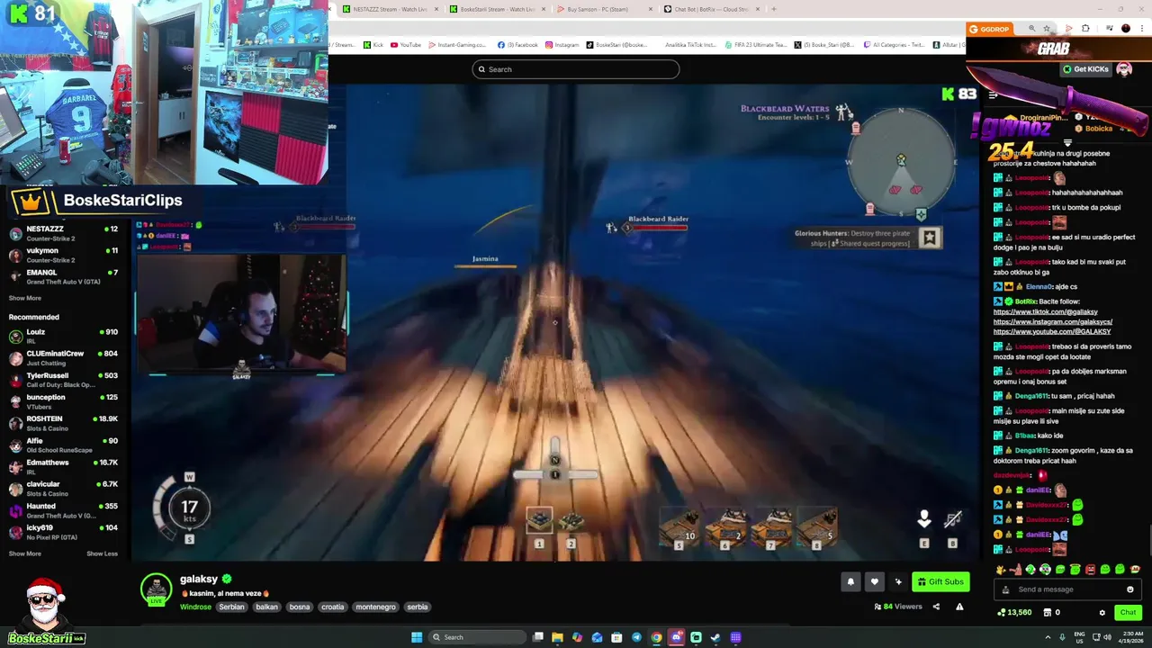Screen dimensions: 1152x648
Task: Open File Explorer from taskbar
Action: (x=557, y=637)
